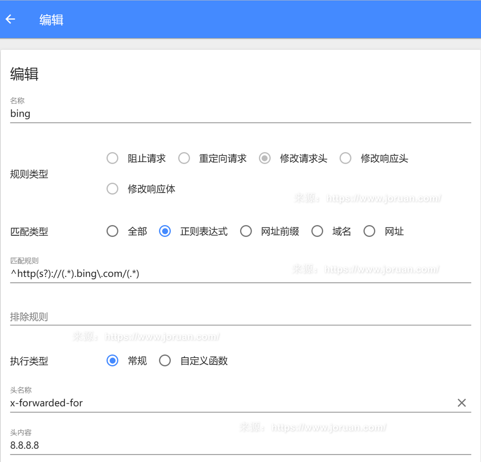Click the back arrow in header
Screen dimensions: 481x462
tap(10, 19)
